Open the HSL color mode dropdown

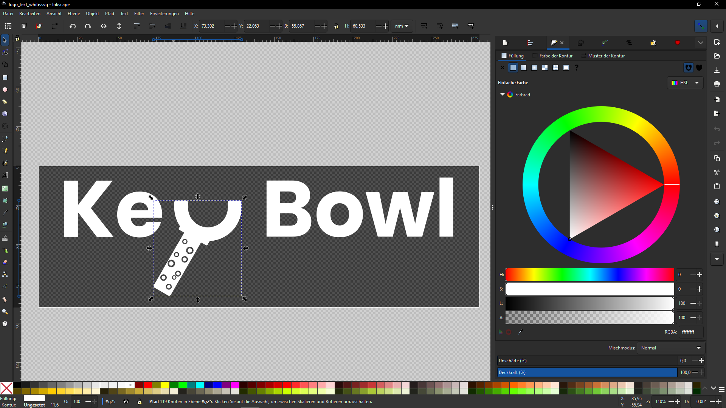click(685, 83)
